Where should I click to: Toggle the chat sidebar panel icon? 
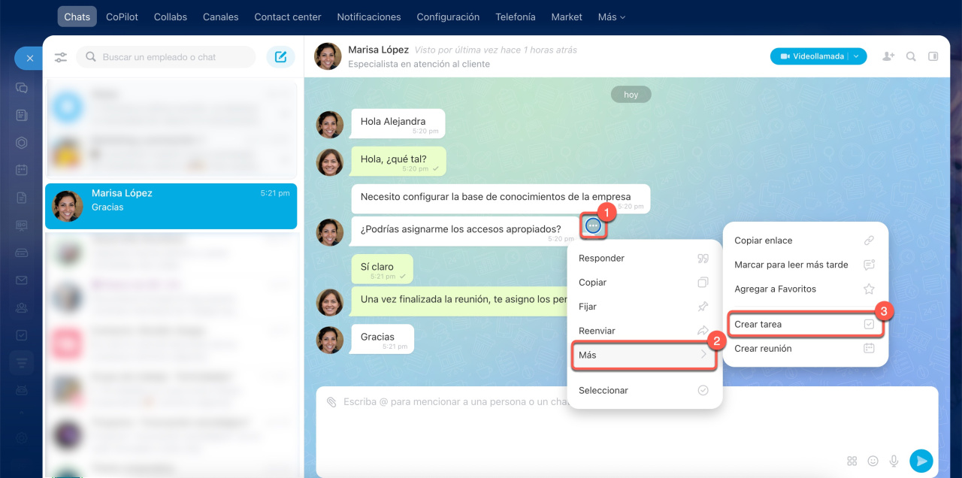click(933, 56)
